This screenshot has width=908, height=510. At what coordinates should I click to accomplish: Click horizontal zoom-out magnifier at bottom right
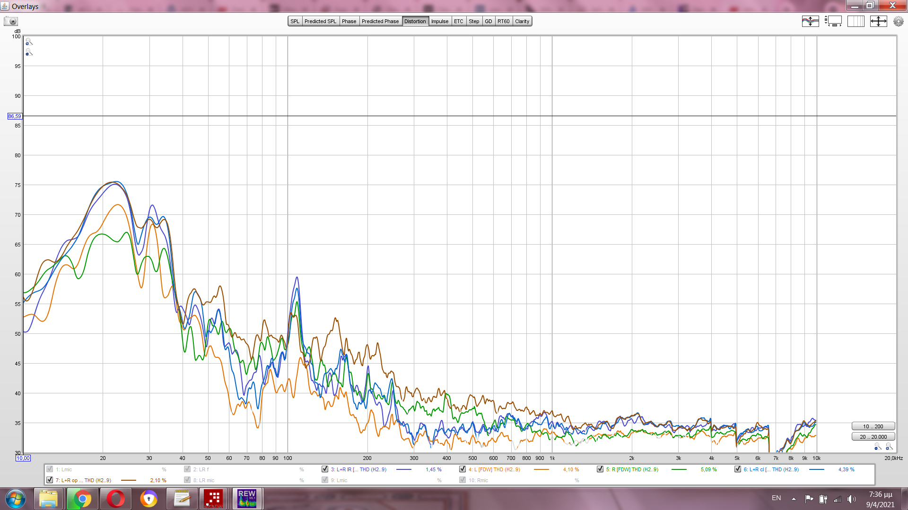878,447
